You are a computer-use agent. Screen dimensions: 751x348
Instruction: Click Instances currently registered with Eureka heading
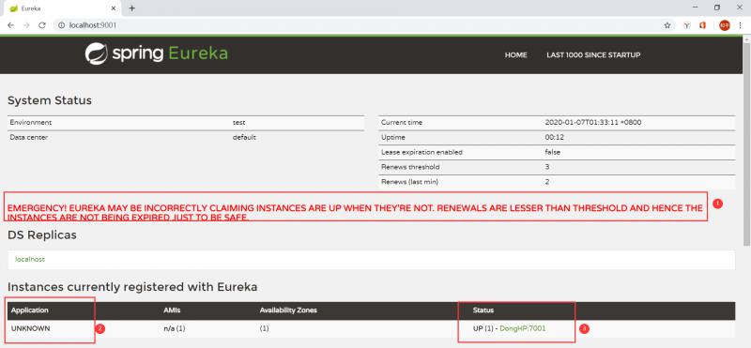tap(132, 287)
